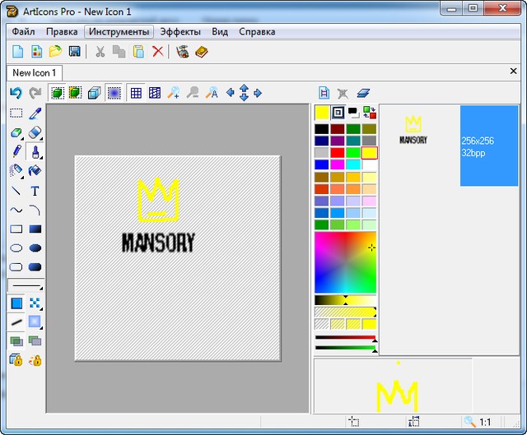Select the Pencil tool
The height and width of the screenshot is (435, 527).
pos(16,151)
